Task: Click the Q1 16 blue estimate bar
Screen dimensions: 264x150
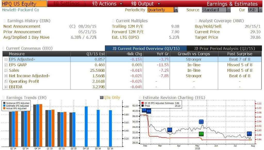Action: [98, 128]
